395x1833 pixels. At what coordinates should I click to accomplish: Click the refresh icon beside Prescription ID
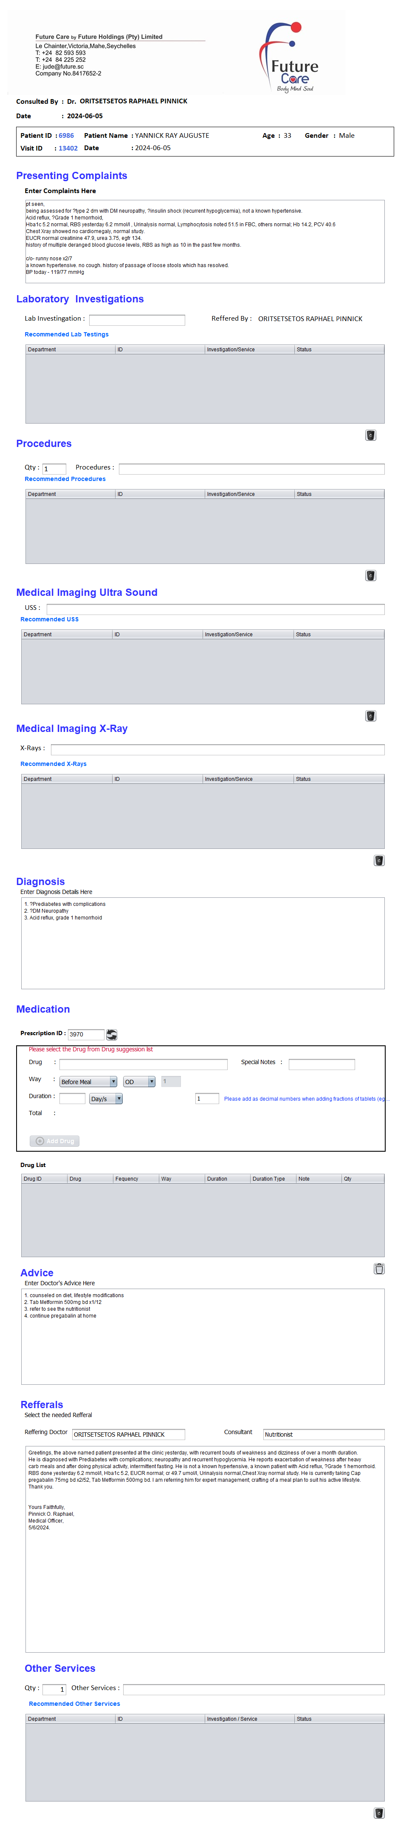click(112, 1034)
